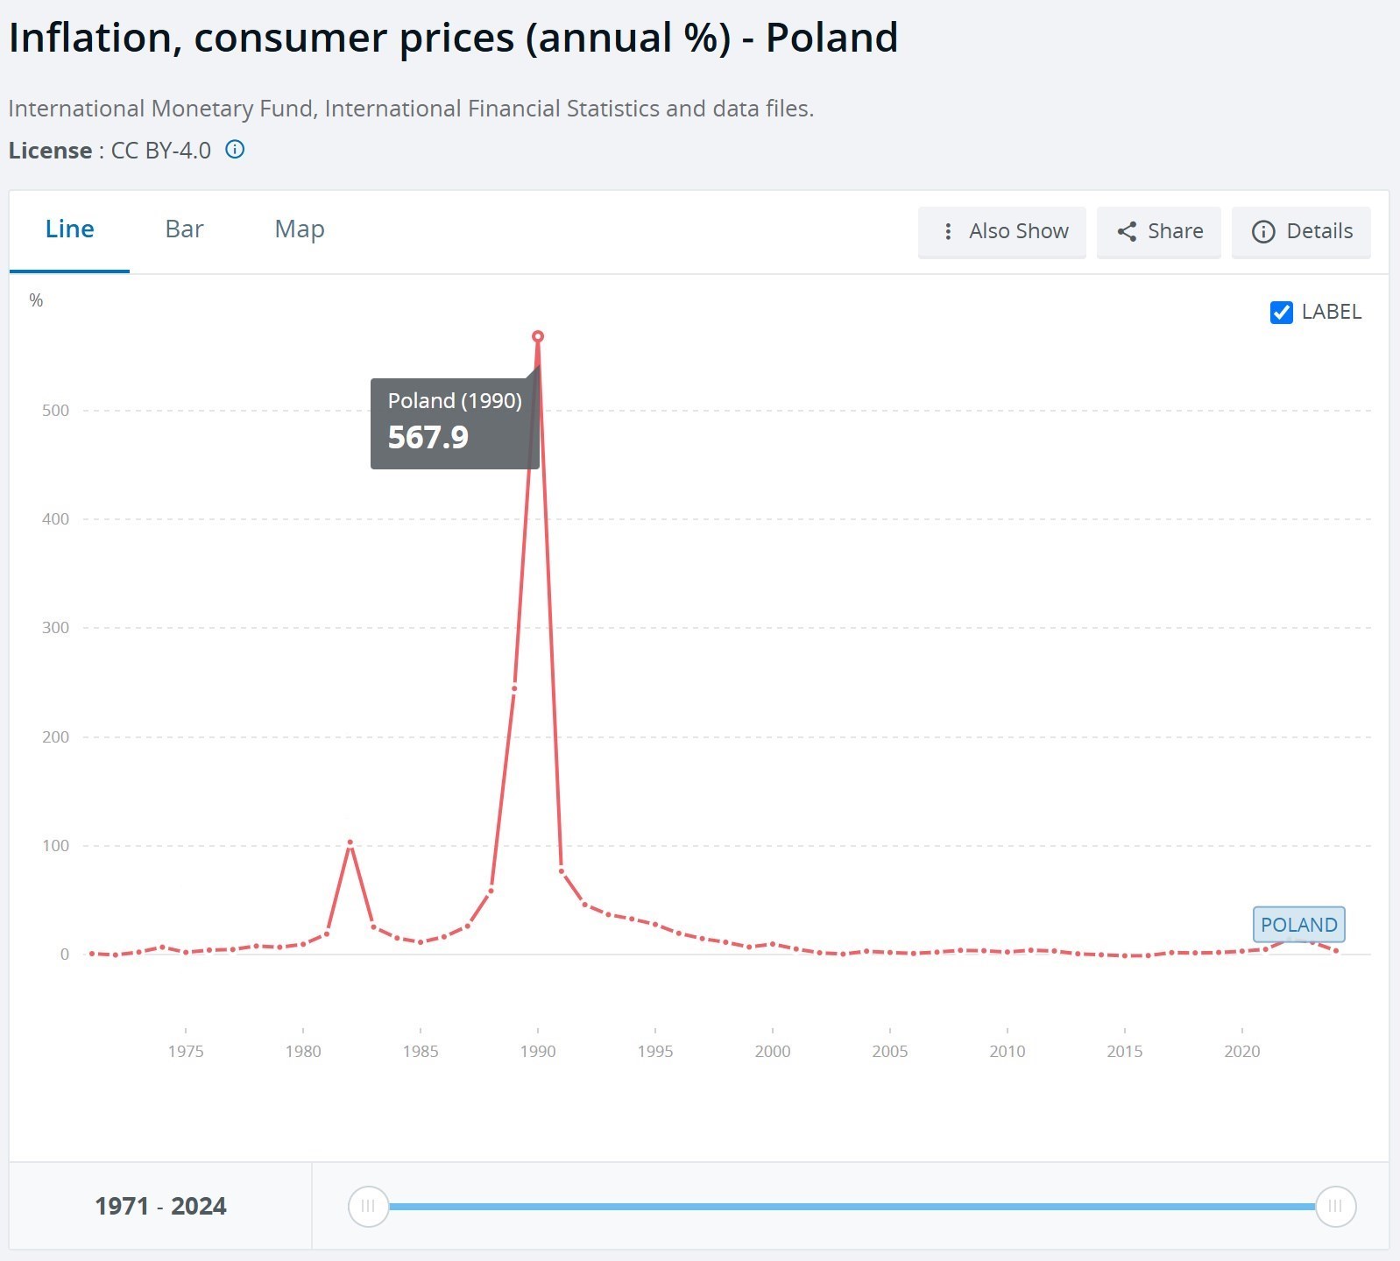This screenshot has height=1261, width=1400.
Task: Open the Details button
Action: (1301, 231)
